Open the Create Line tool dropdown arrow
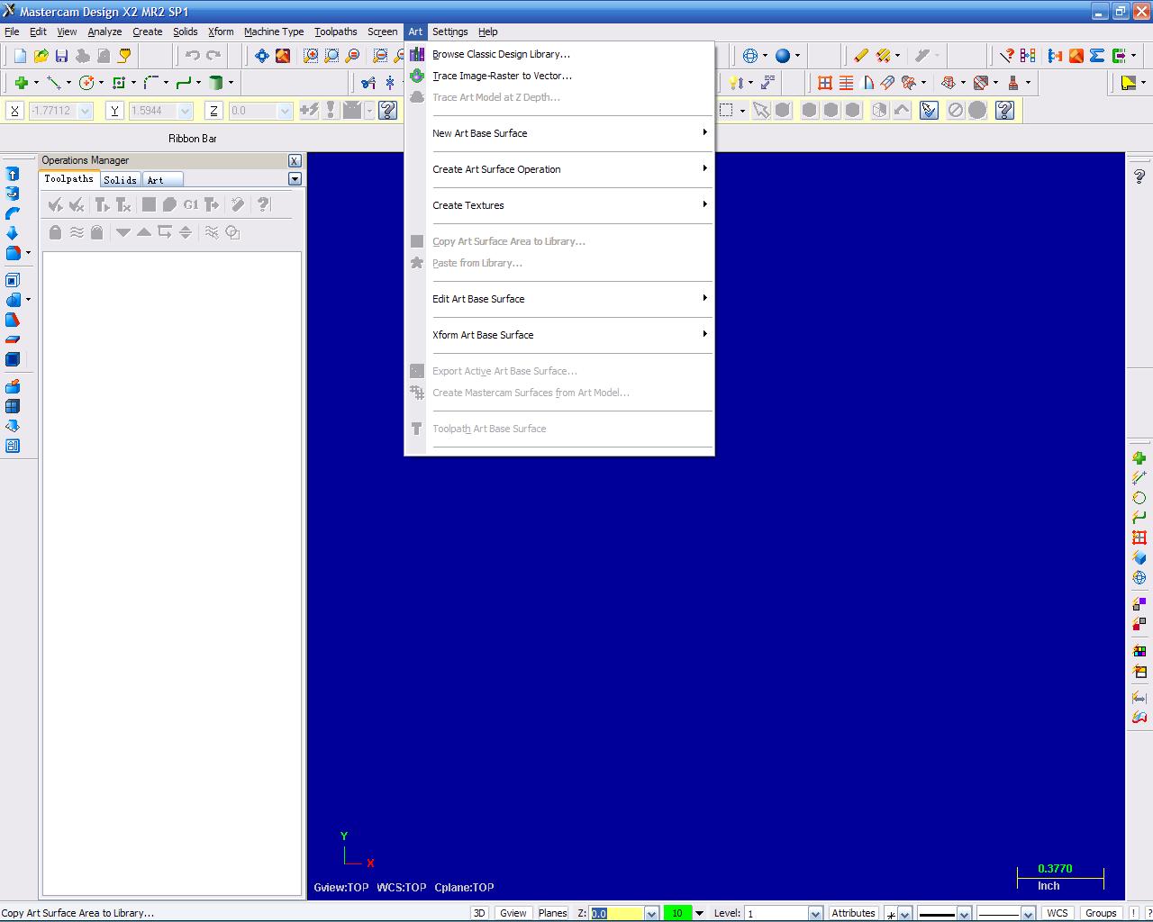Viewport: 1153px width, 922px height. (68, 83)
